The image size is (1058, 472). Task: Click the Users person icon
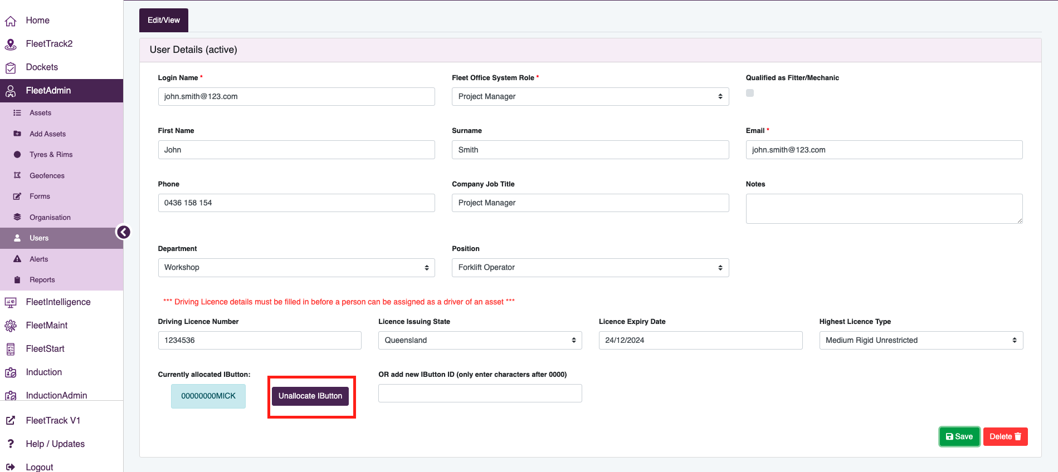(x=17, y=238)
